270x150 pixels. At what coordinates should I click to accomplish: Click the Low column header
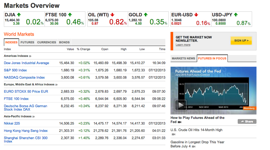tap(142, 49)
